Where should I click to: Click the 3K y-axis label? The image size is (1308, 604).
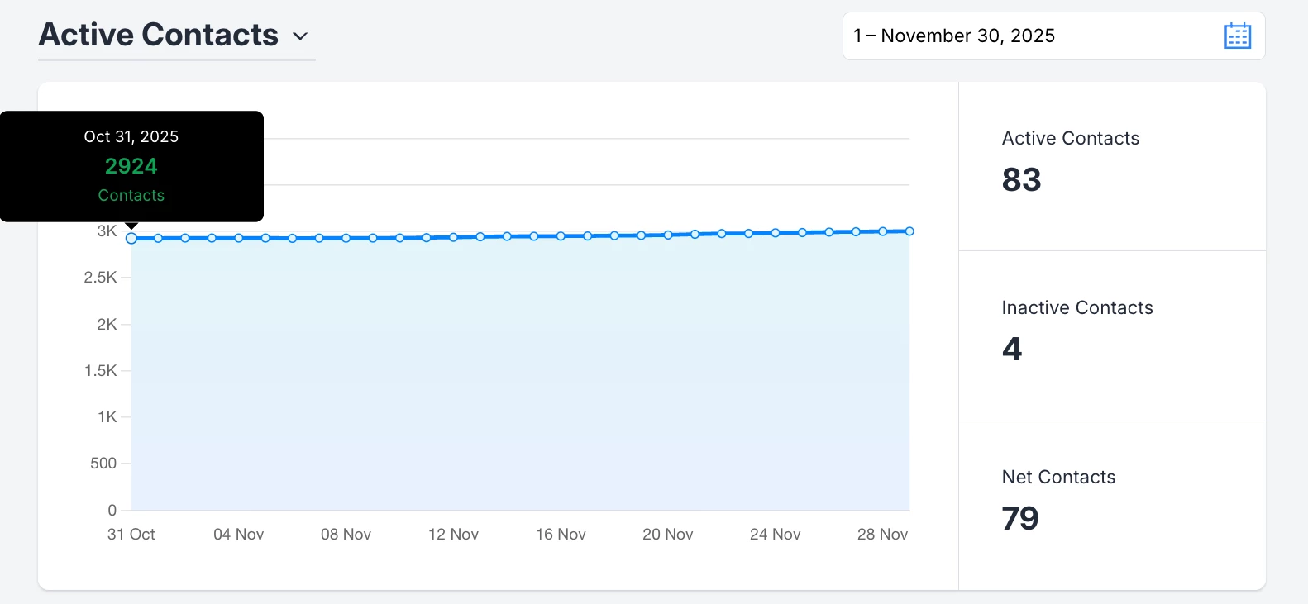pyautogui.click(x=107, y=231)
